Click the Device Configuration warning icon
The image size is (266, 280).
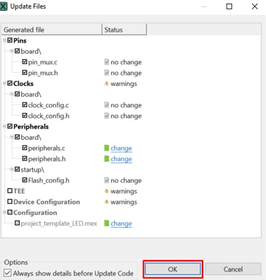[107, 202]
